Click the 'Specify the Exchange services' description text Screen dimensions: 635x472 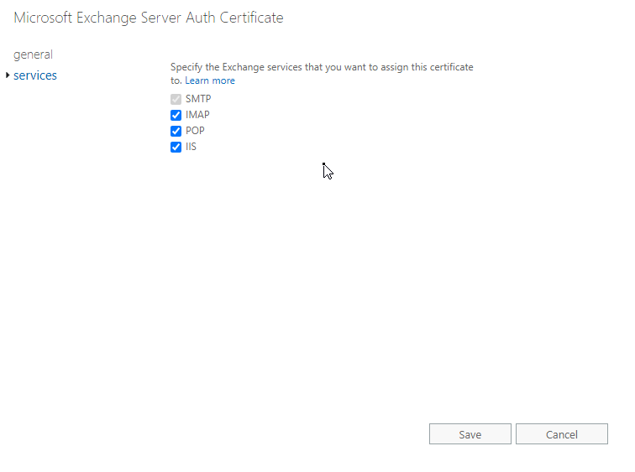(x=322, y=74)
